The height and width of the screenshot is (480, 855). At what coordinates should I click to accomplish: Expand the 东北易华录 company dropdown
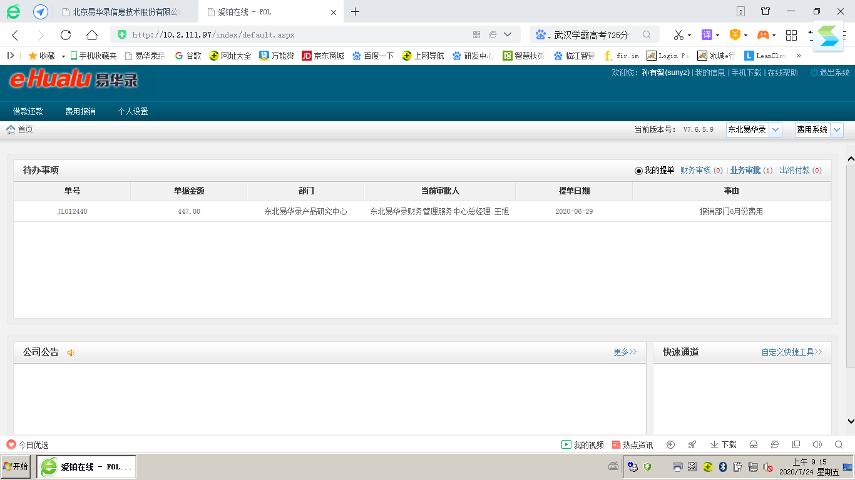775,130
